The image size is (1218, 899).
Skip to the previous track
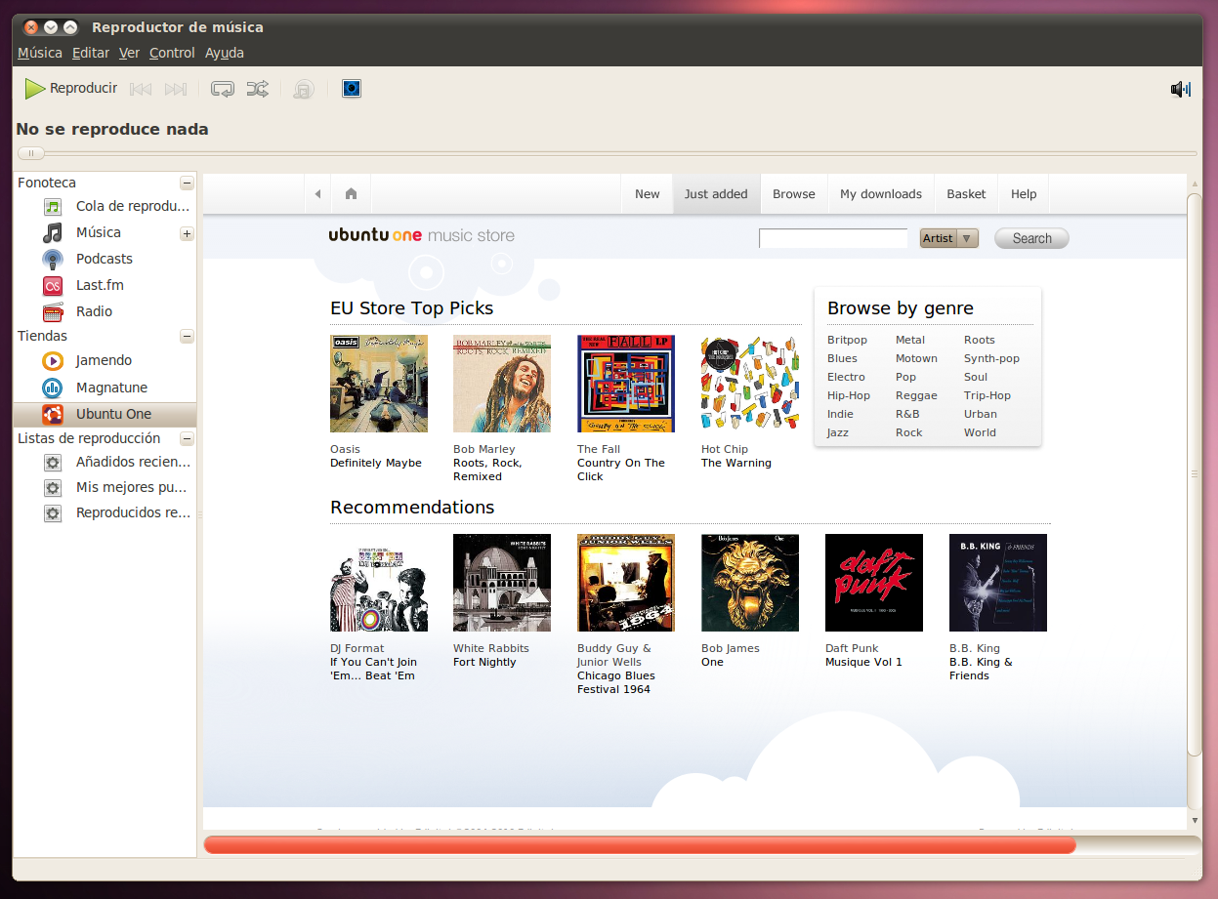tap(141, 88)
